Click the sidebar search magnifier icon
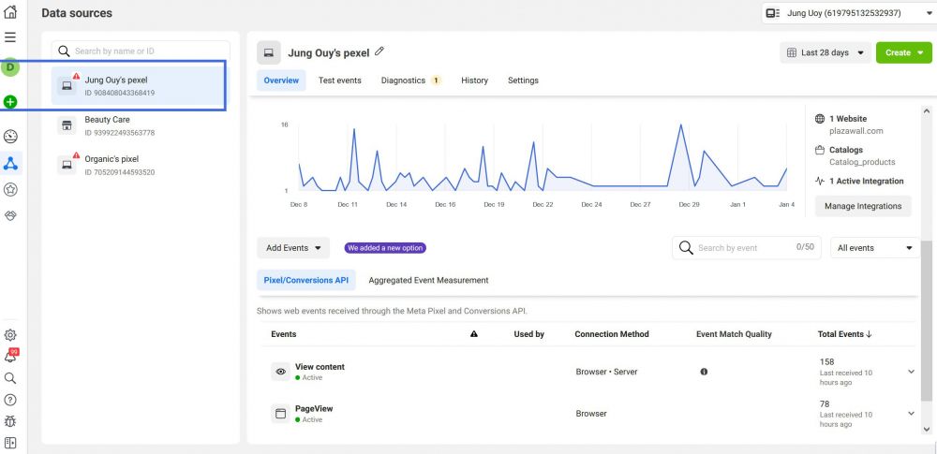Viewport: 937px width, 454px height. coord(10,378)
